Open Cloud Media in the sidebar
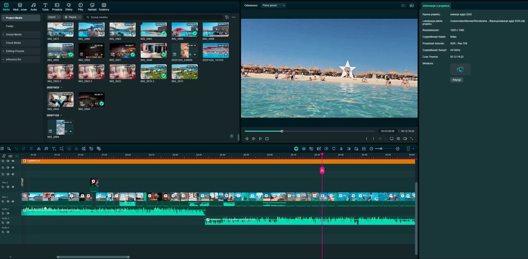The image size is (528, 259). [x=20, y=43]
